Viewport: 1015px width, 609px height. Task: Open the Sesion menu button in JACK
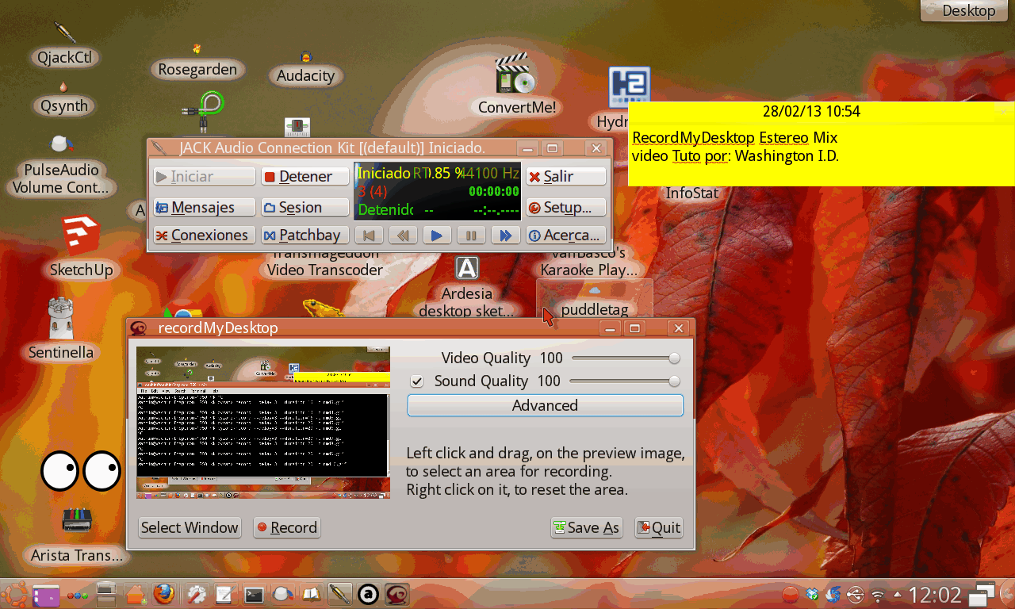pyautogui.click(x=305, y=207)
